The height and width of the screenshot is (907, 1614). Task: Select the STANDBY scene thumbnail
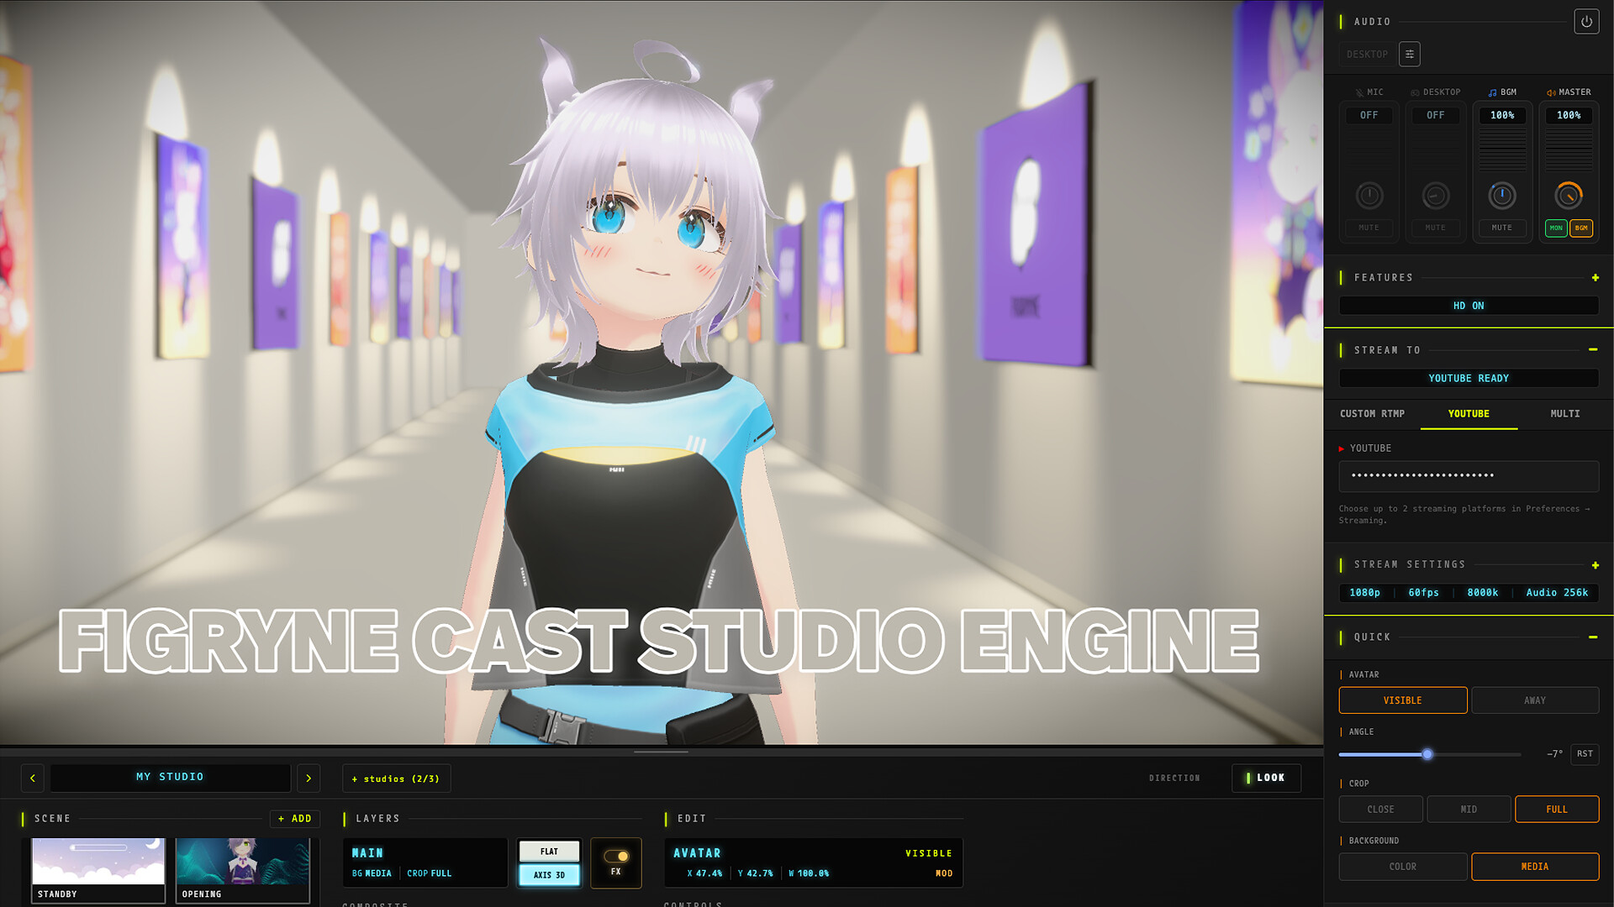98,870
